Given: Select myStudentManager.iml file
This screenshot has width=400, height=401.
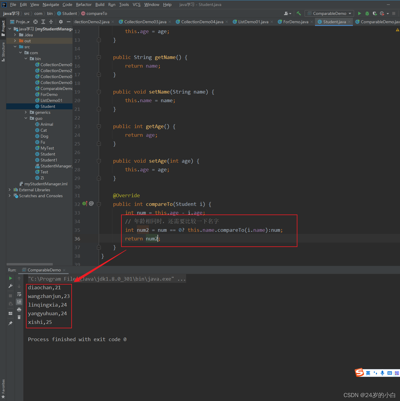Looking at the screenshot, I should (x=44, y=184).
